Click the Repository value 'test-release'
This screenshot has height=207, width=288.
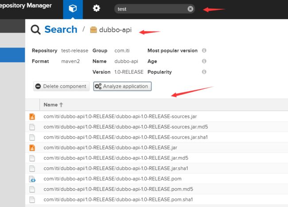(74, 51)
